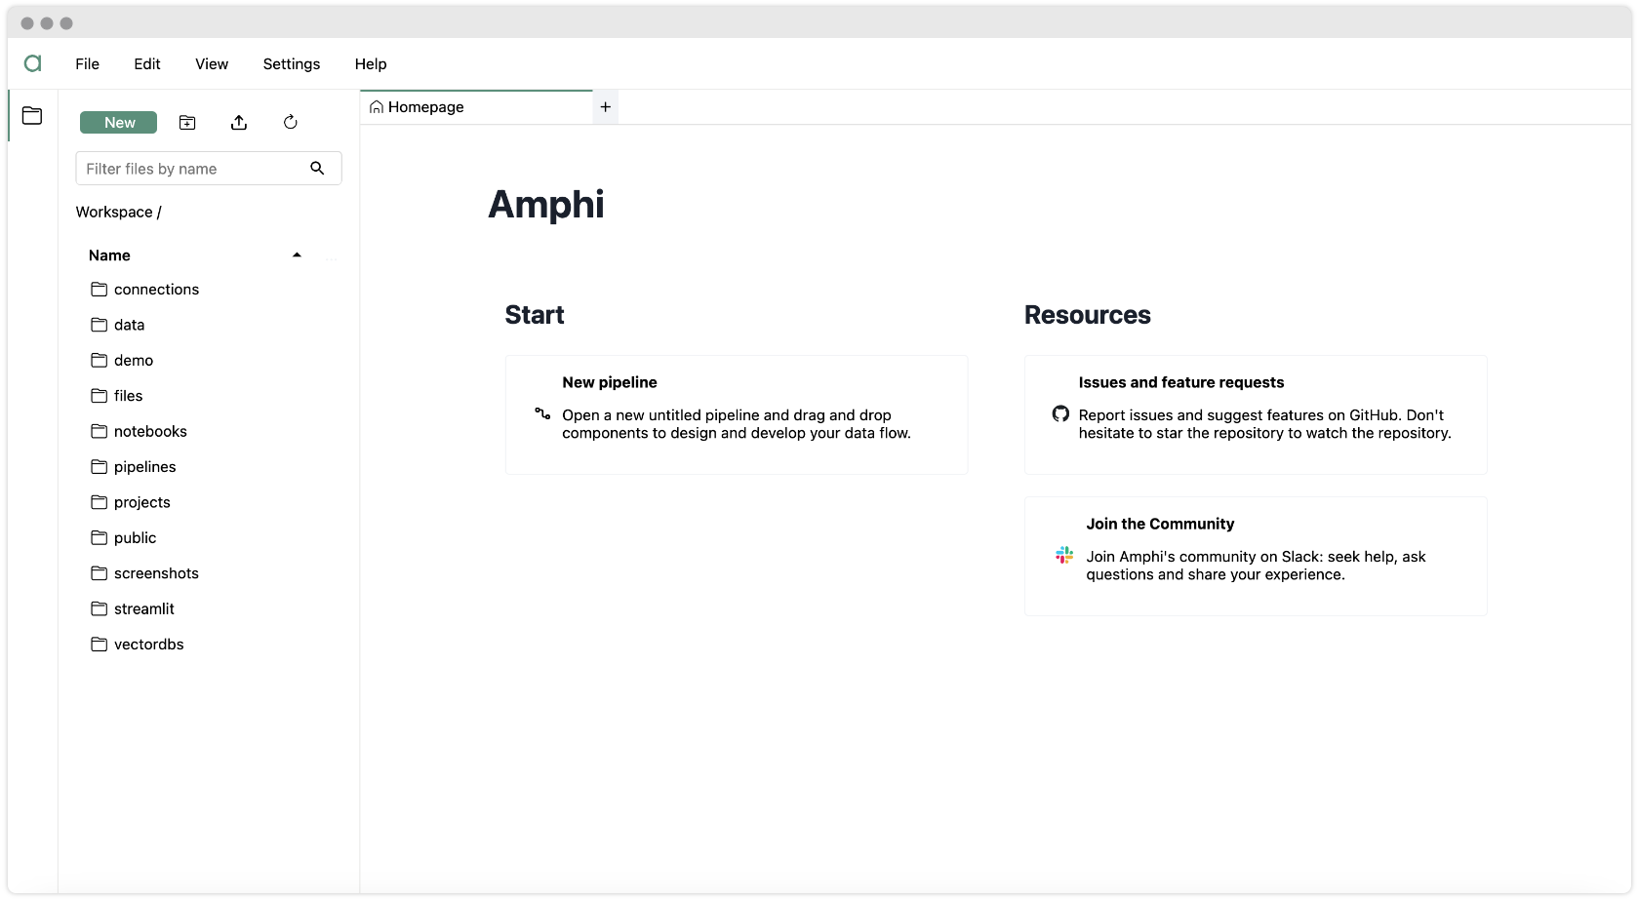Click the GitHub icon
The image size is (1638, 900).
[x=1060, y=413]
